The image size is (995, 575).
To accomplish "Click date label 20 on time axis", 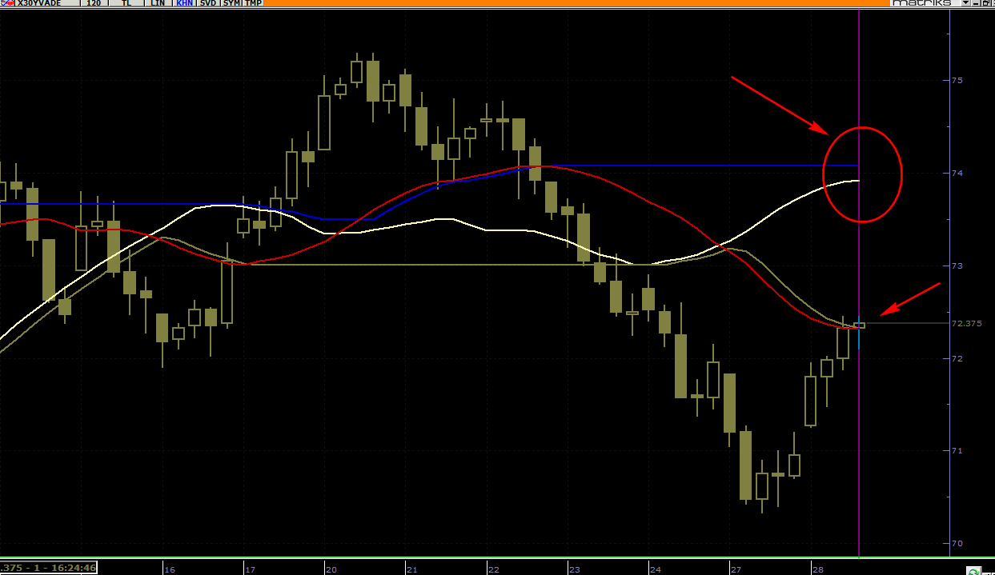I will click(331, 569).
